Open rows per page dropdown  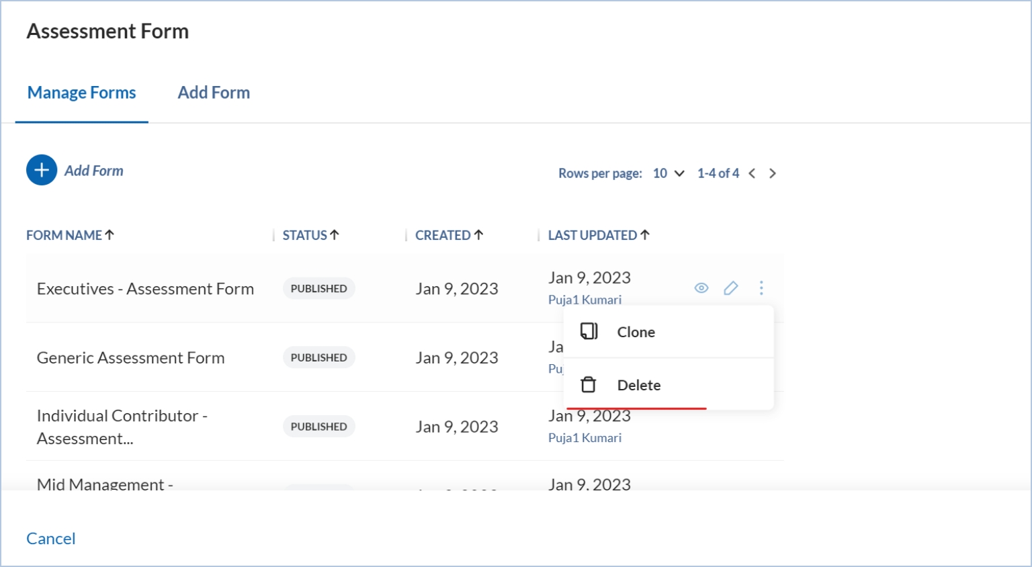point(669,173)
